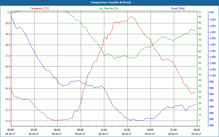The height and width of the screenshot is (137, 219).
Task: Click the '65' humidity axis value
Action: coord(200,52)
